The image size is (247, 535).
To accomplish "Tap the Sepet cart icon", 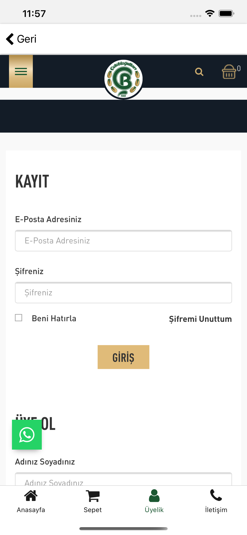I will coord(93,496).
